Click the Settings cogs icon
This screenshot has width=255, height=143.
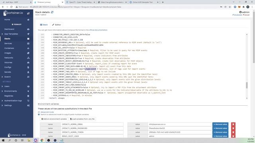pos(28,105)
